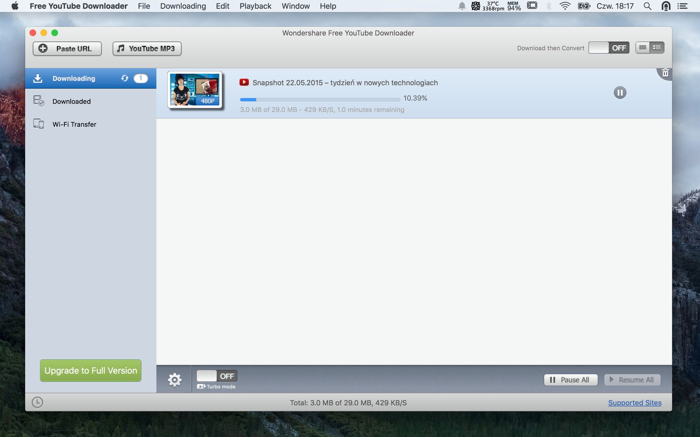700x437 pixels.
Task: Click the display mirroring menu bar icon
Action: (x=532, y=6)
